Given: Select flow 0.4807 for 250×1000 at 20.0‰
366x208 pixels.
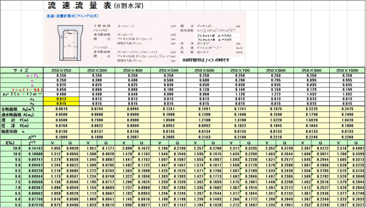Looking at the screenshot, I should pyautogui.click(x=357, y=148).
